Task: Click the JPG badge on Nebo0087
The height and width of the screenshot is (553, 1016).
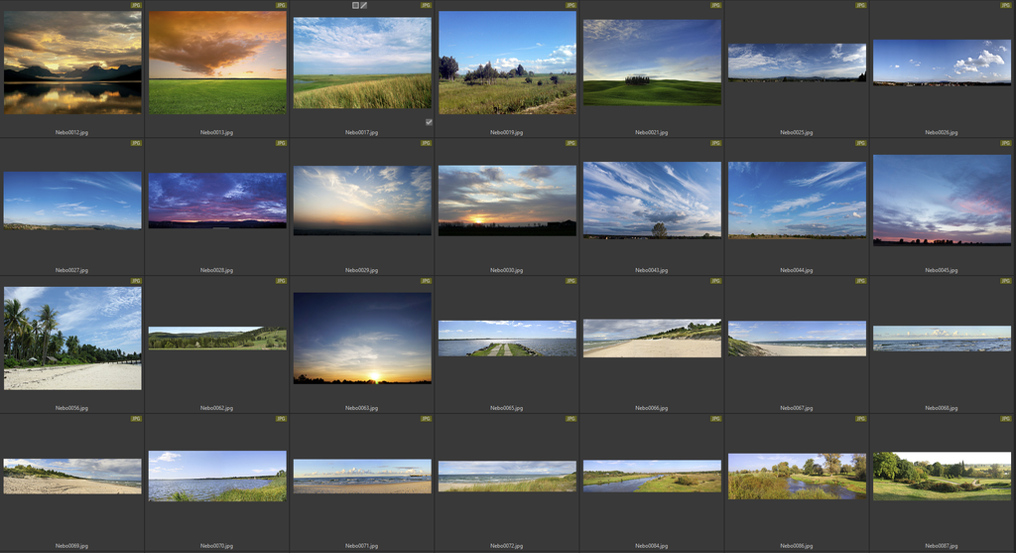Action: point(1006,419)
